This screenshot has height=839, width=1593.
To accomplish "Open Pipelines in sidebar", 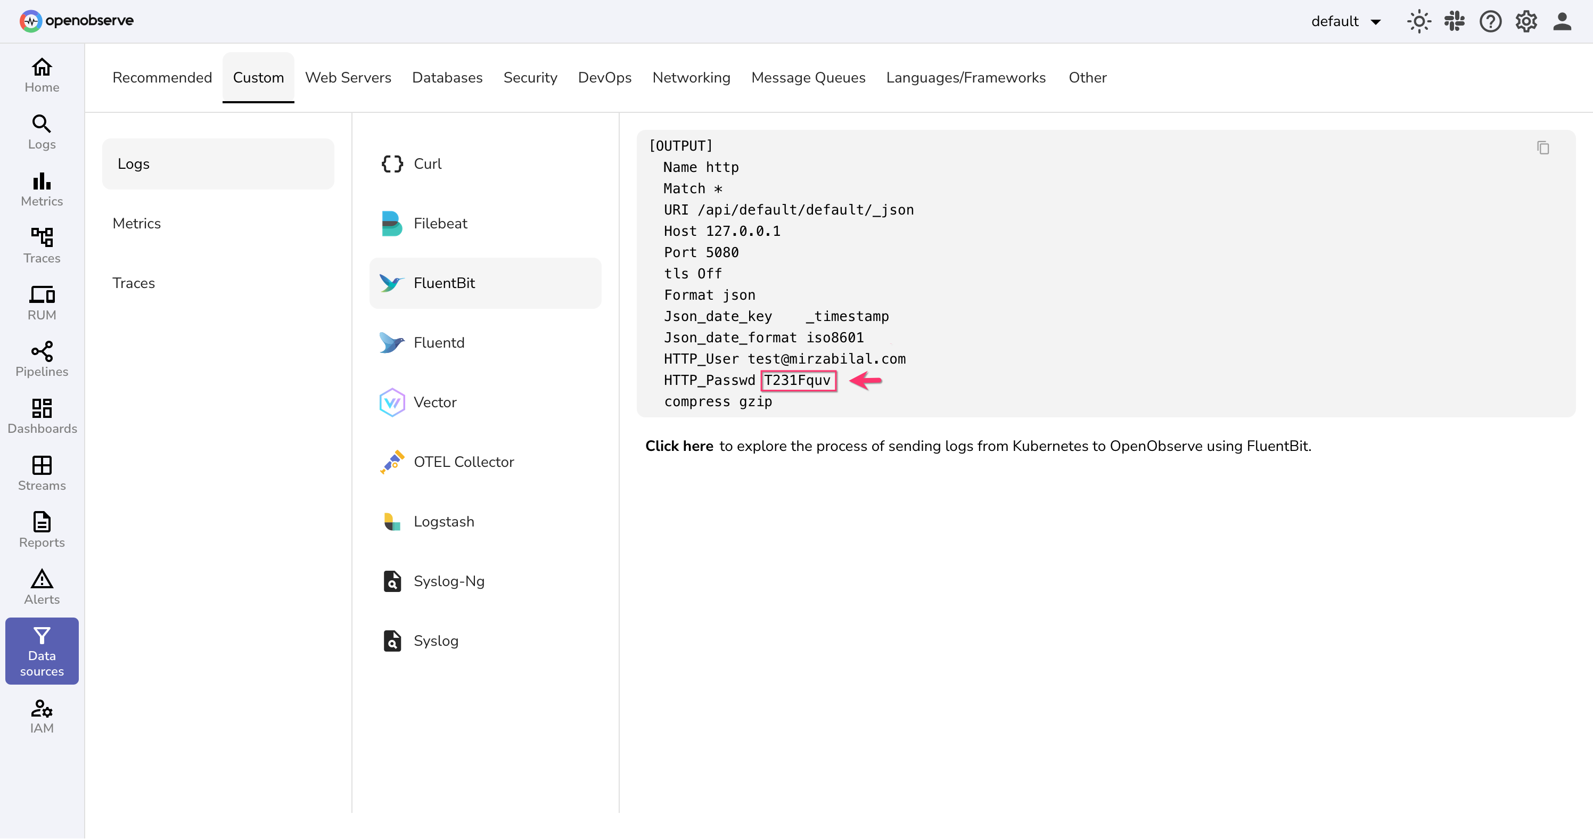I will pyautogui.click(x=42, y=359).
